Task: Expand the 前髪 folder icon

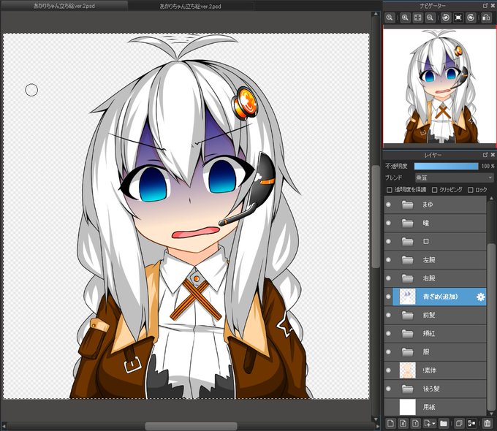Action: click(408, 316)
